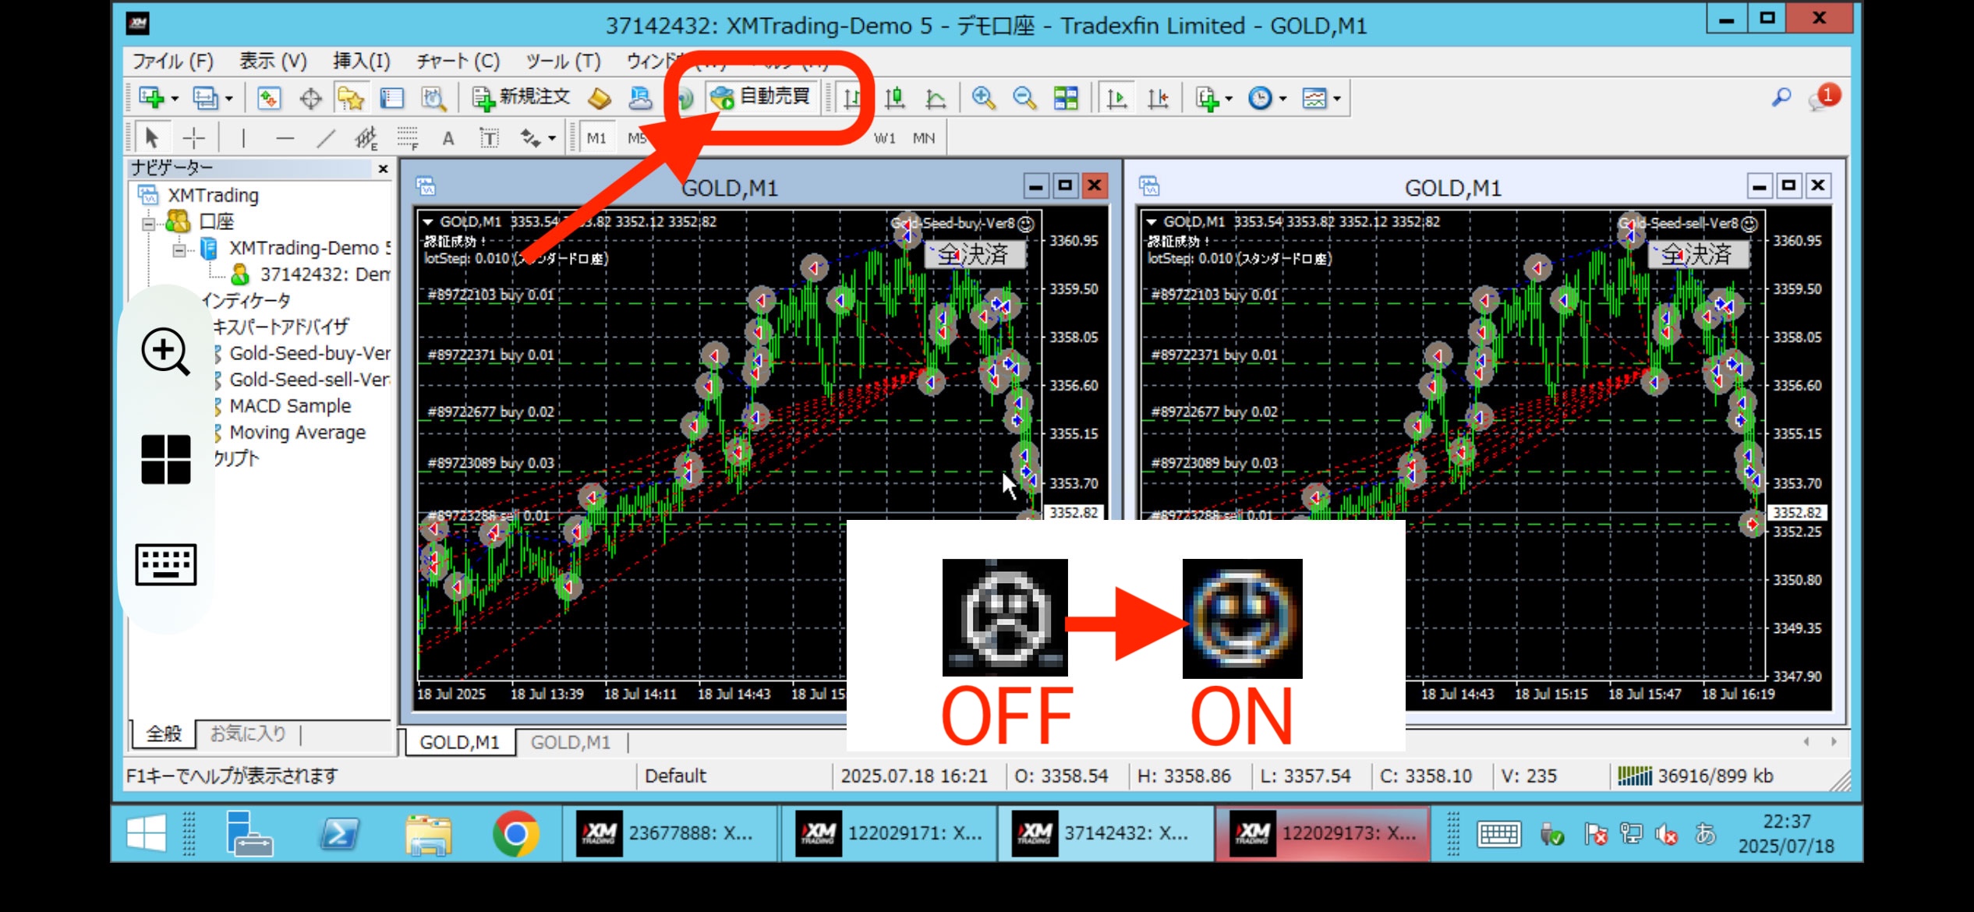Select the Fibonacci retracement tool
Viewport: 1974px width, 912px height.
coord(407,138)
